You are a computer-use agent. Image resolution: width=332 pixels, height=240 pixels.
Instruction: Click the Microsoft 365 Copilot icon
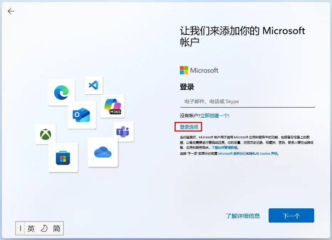(113, 106)
